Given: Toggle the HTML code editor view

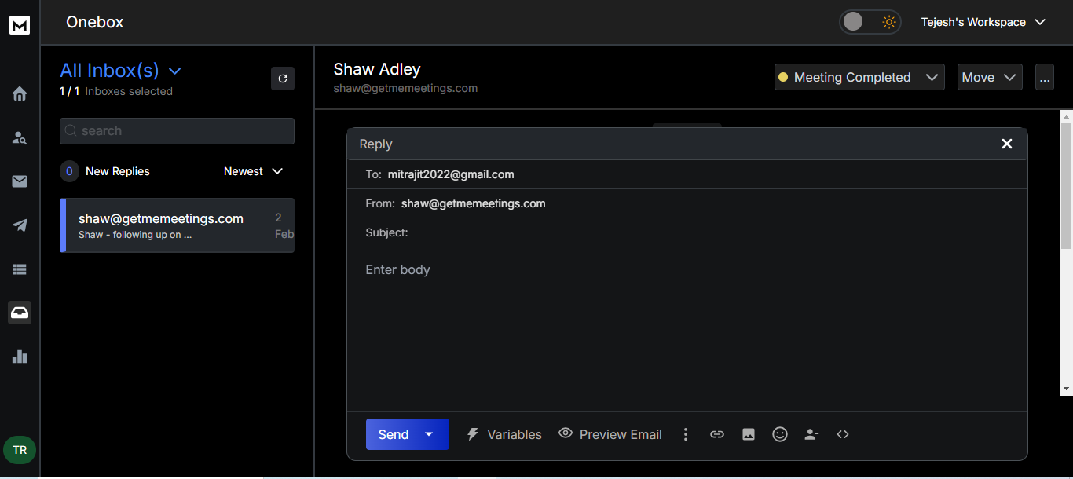Looking at the screenshot, I should pyautogui.click(x=842, y=433).
